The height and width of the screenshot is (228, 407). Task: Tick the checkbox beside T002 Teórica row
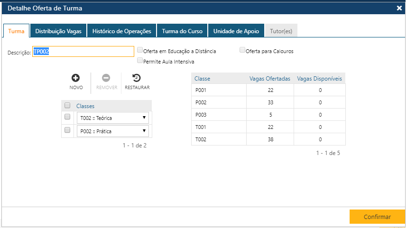tap(67, 117)
